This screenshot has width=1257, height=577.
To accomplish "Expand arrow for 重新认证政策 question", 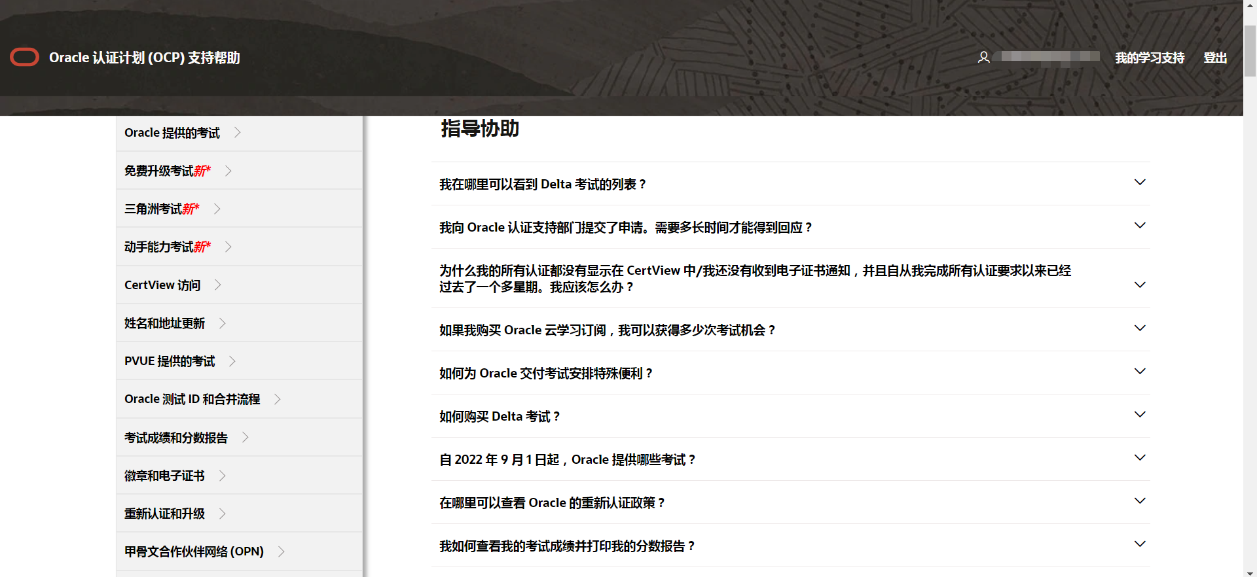I will (x=1140, y=501).
